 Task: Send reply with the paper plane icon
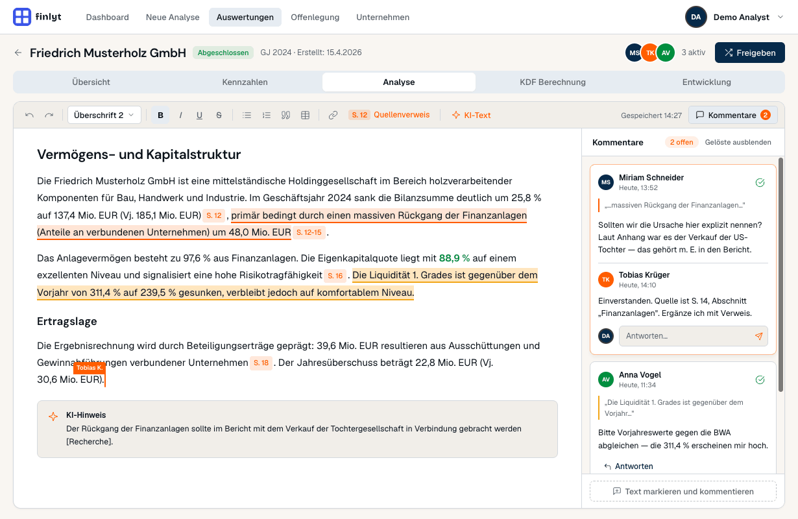(759, 336)
